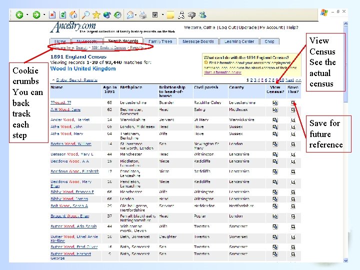The height and width of the screenshot is (270, 360).
Task: Open the My Ancestry tab
Action: (x=87, y=41)
